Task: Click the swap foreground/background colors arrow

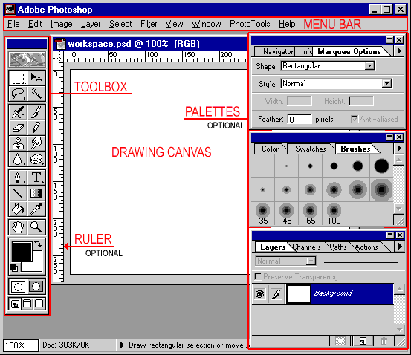Action: [x=38, y=244]
